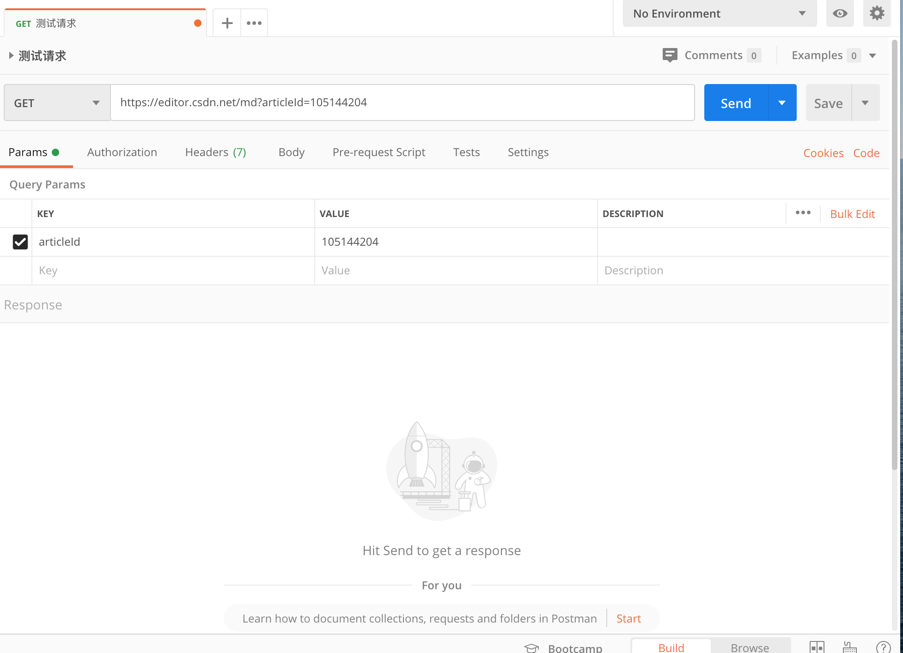
Task: Uncheck the articleId query parameter
Action: (20, 242)
